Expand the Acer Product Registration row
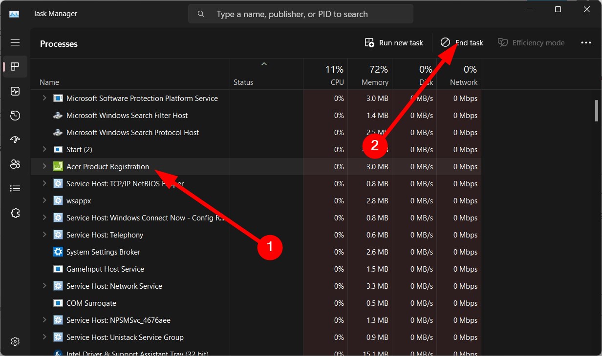602x356 pixels. coord(44,166)
